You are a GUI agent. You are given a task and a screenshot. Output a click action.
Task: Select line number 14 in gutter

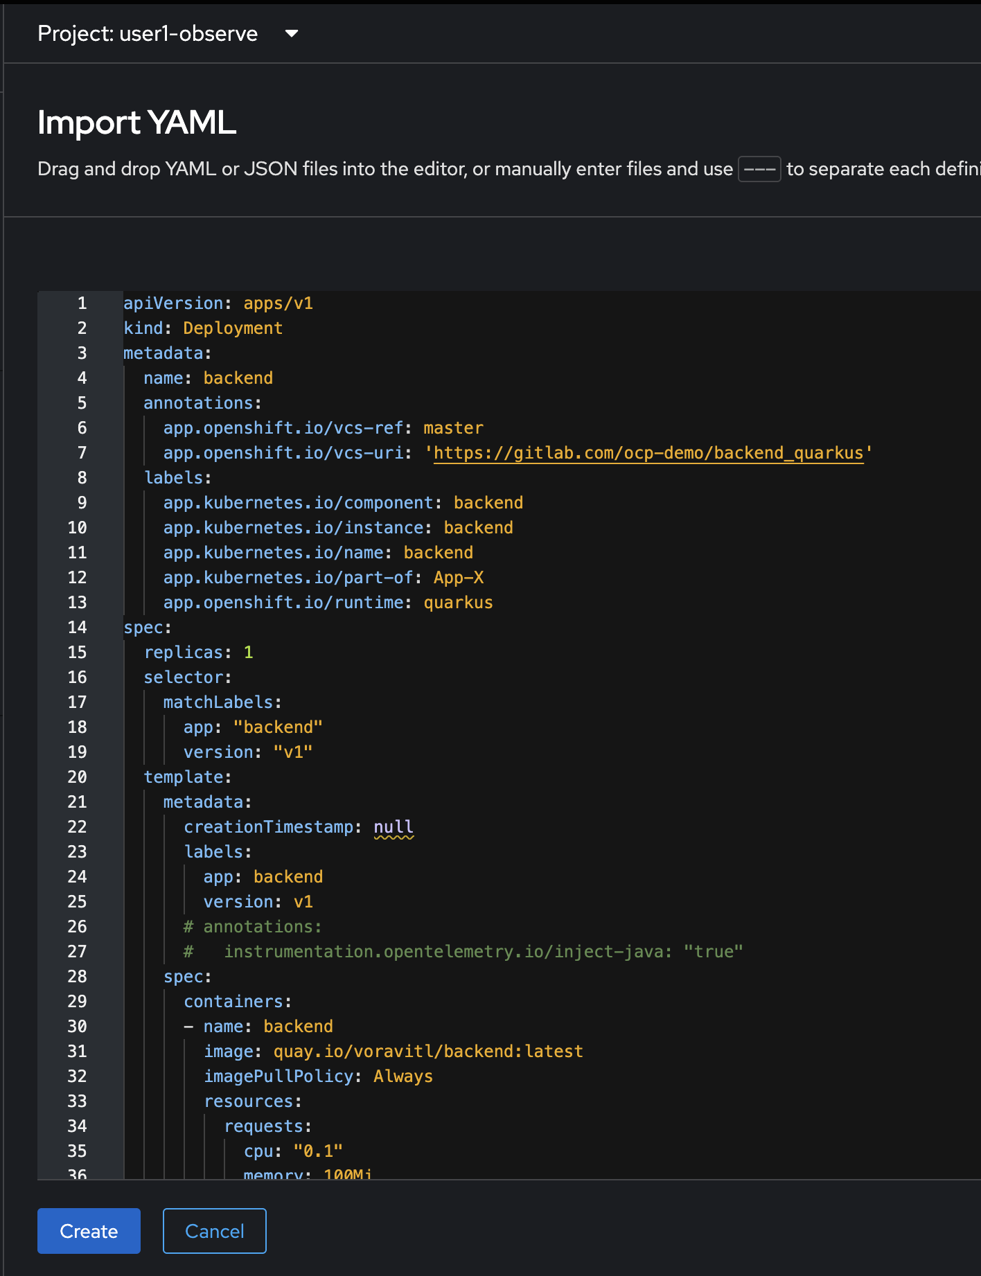(x=77, y=628)
